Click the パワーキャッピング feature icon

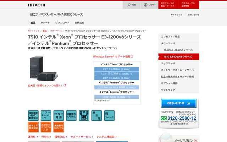pyautogui.click(x=46, y=115)
